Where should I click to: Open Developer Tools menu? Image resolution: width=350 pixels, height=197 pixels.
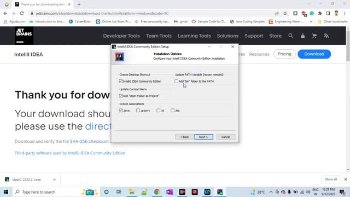pos(121,36)
